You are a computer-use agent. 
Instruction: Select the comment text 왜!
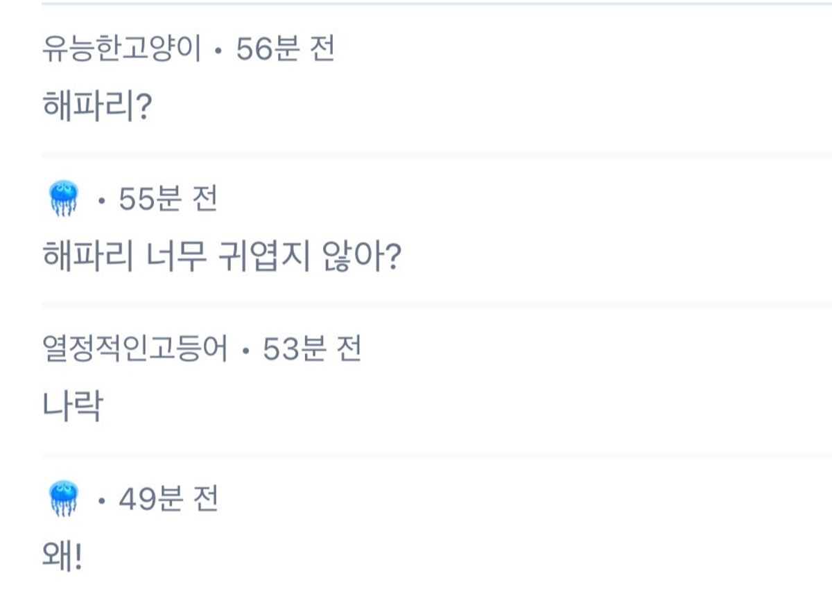(x=62, y=556)
